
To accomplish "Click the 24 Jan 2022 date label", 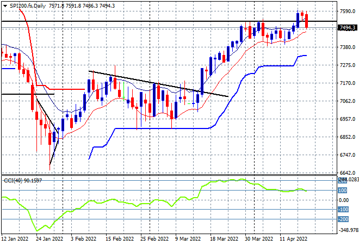I will pyautogui.click(x=49, y=239).
